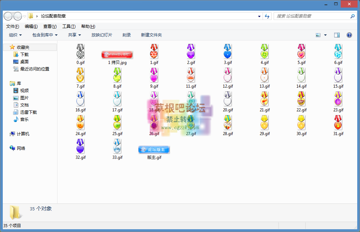Screen dimensions: 360x232
Task: Select 计算机 in the navigation pane
Action: [23, 134]
